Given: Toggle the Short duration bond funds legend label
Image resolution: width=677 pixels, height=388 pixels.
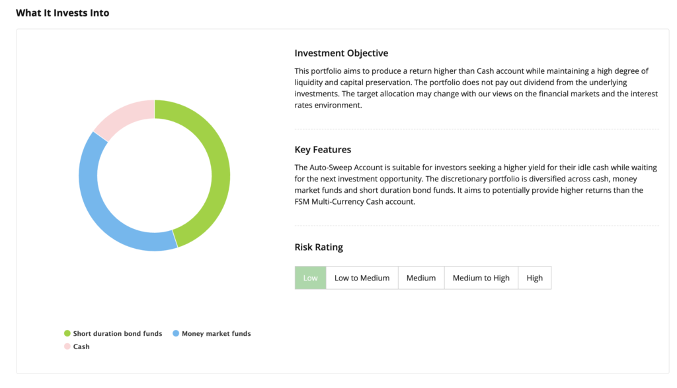Looking at the screenshot, I should click(117, 334).
